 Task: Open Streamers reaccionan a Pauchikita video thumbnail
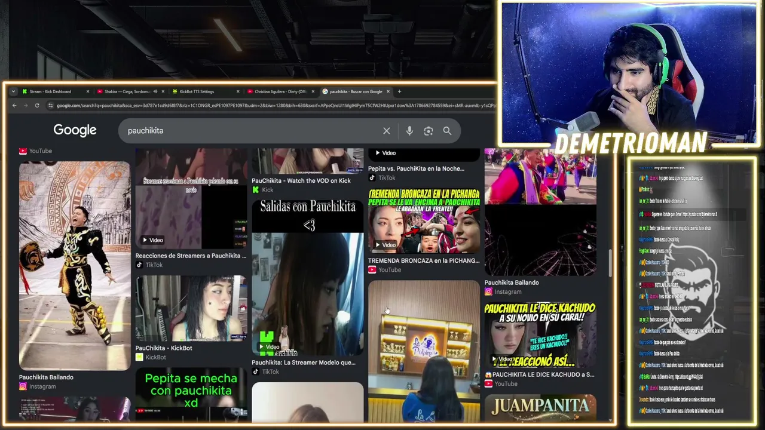(191, 198)
